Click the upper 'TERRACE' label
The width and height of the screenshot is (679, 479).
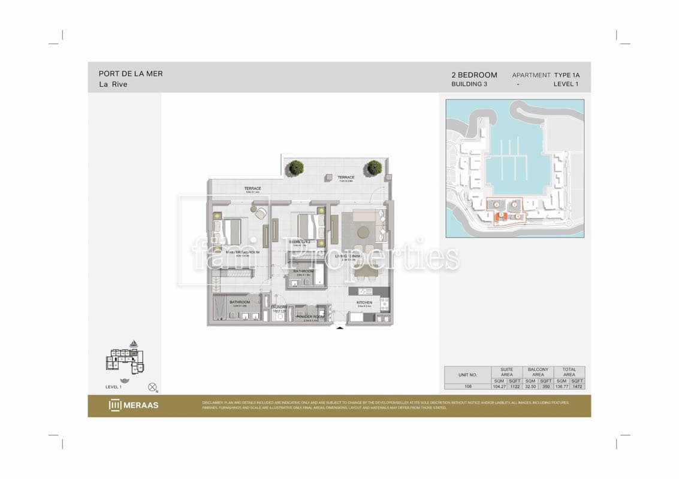click(x=346, y=177)
